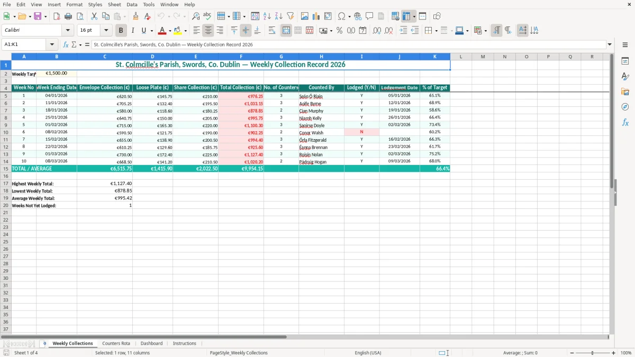This screenshot has width=635, height=357.
Task: Click Sort Descending icon
Action: click(279, 16)
